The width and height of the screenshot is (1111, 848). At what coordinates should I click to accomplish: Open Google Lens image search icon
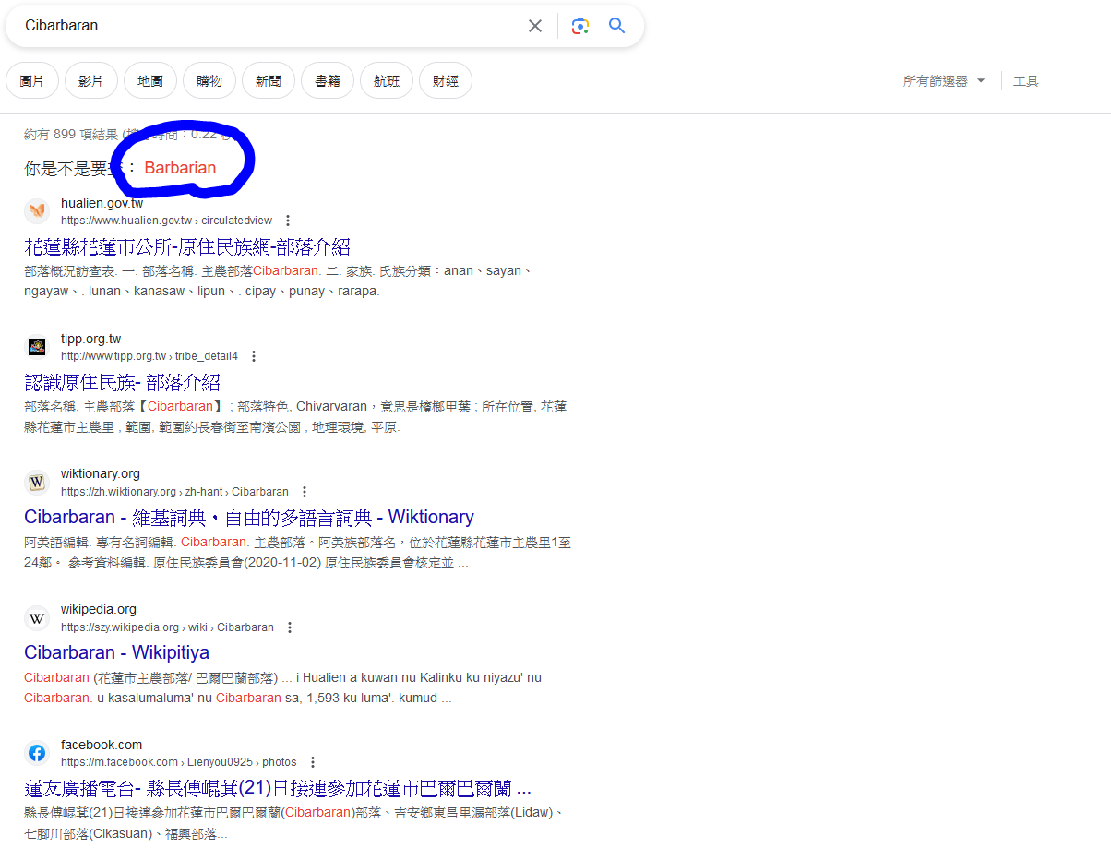(579, 26)
